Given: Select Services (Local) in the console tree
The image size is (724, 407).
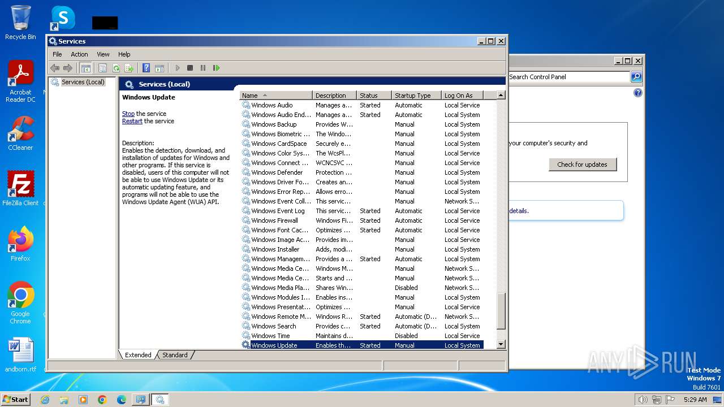Looking at the screenshot, I should click(x=83, y=82).
